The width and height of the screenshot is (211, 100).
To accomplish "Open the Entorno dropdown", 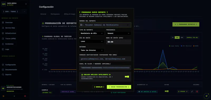I will [x=92, y=50].
